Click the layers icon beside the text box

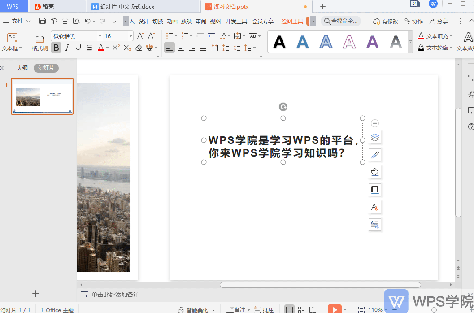click(x=375, y=137)
